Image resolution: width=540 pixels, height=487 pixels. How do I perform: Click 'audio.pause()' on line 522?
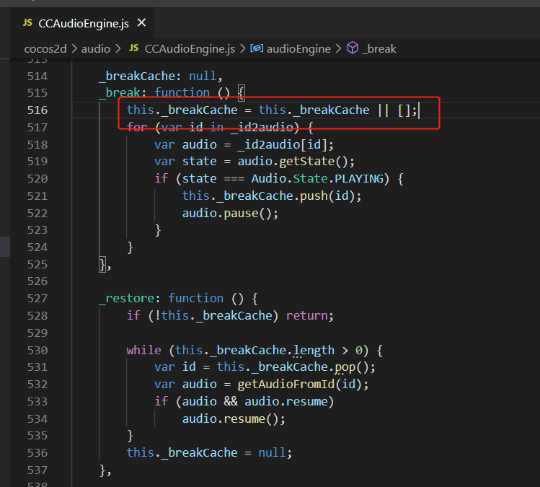[x=227, y=214]
